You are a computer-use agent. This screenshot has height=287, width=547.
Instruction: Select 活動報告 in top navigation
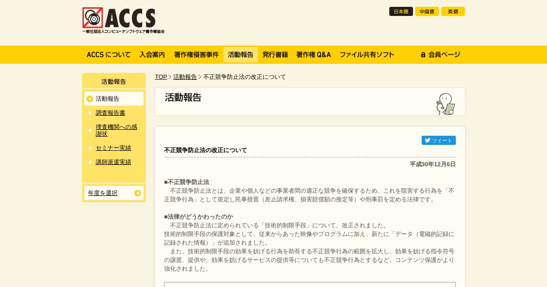coord(241,55)
